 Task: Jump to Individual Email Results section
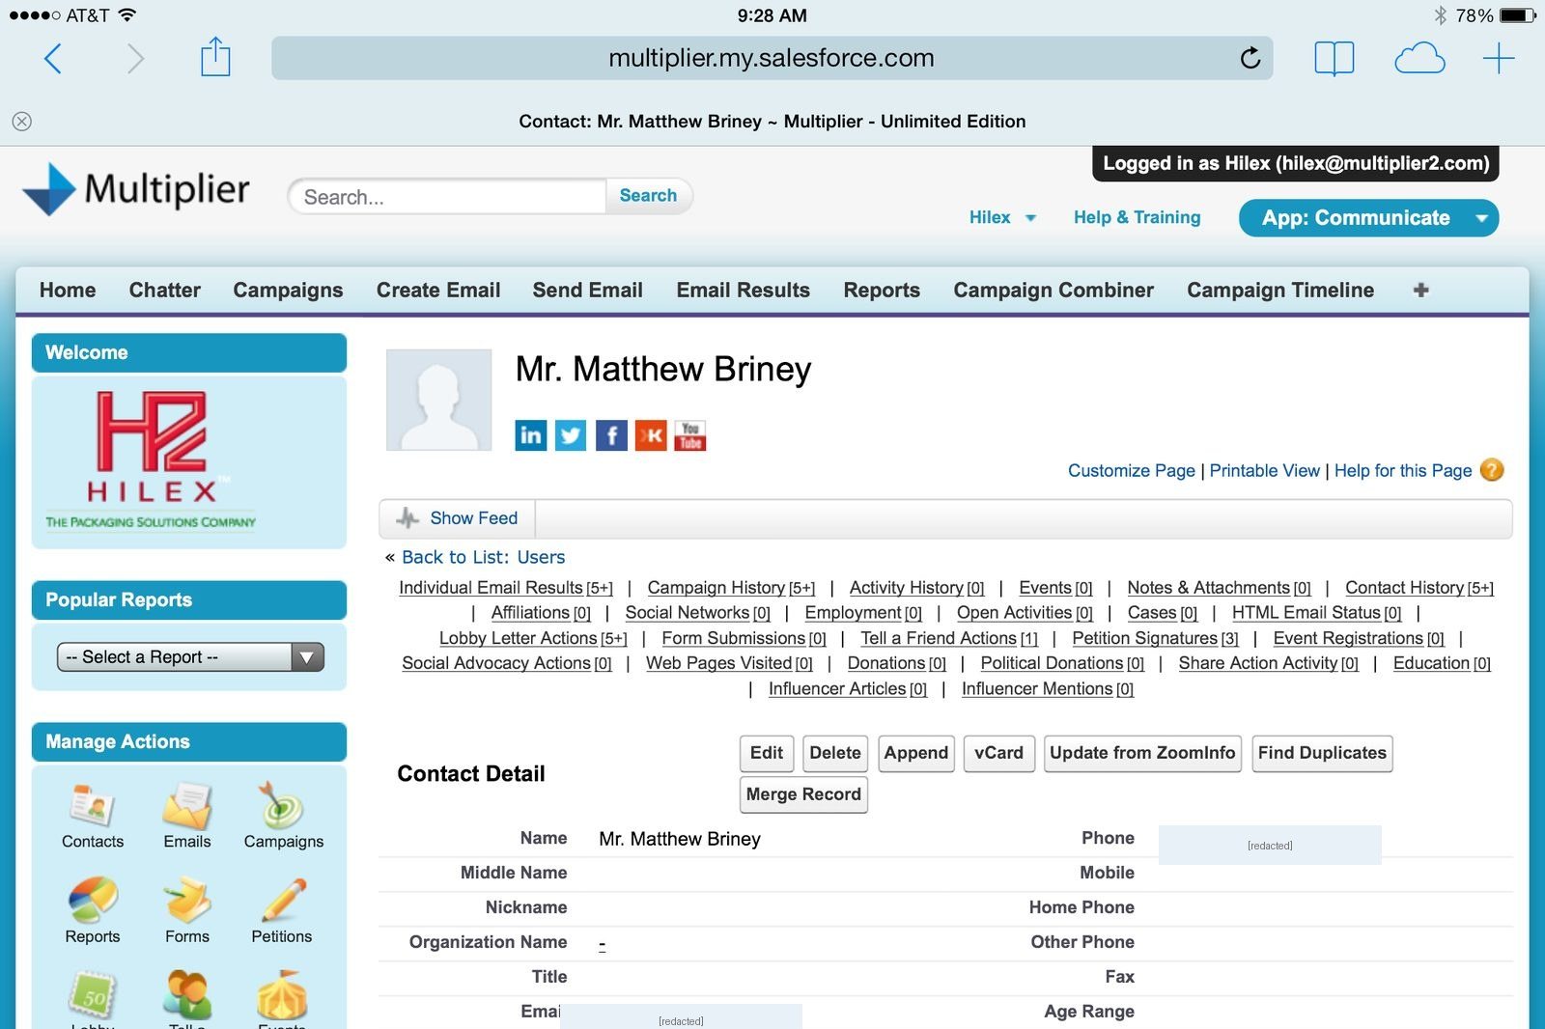[x=506, y=588]
